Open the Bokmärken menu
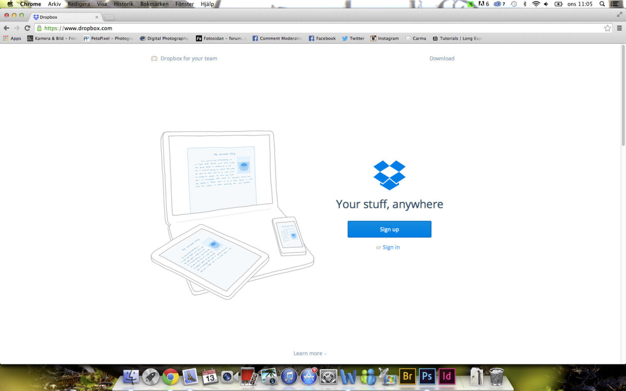The image size is (626, 391). [x=154, y=4]
